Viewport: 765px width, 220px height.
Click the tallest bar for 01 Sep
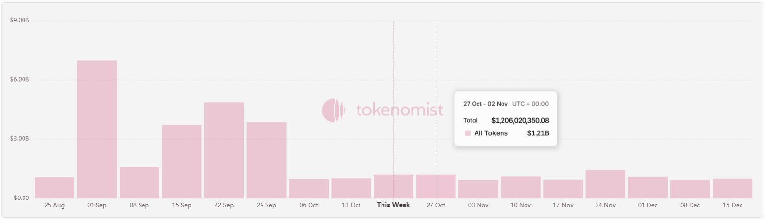(x=97, y=129)
